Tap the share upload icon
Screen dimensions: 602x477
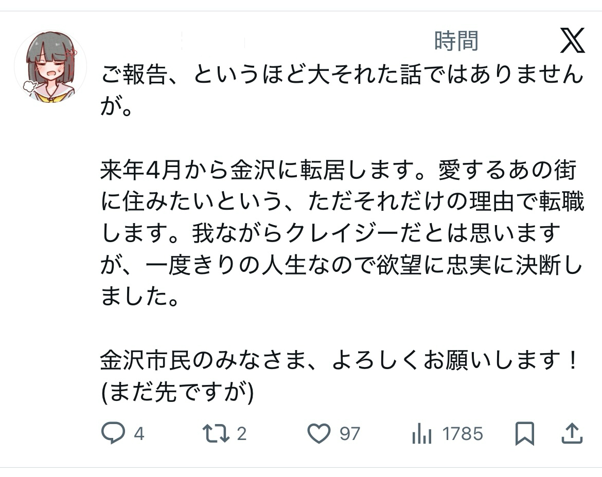pos(572,434)
